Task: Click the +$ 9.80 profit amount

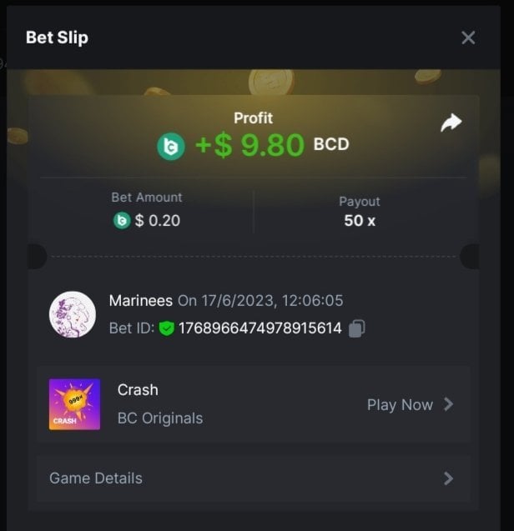Action: click(x=249, y=145)
